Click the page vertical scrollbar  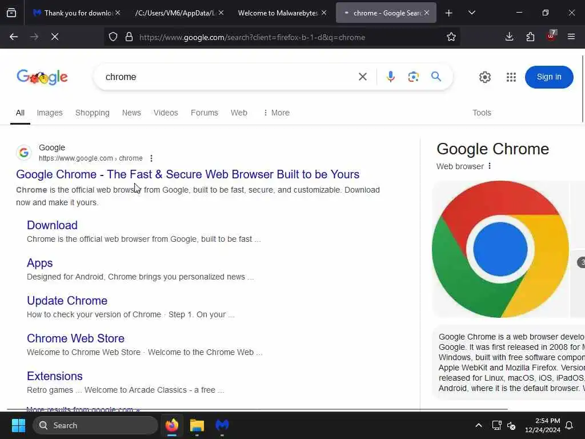click(583, 89)
